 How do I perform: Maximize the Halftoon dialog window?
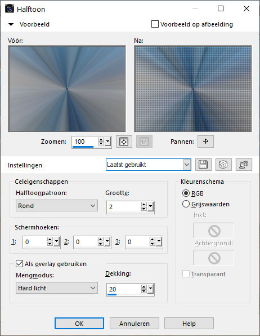(221, 8)
